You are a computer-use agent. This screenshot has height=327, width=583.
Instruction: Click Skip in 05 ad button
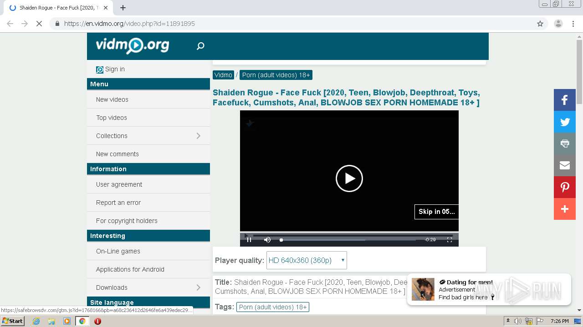click(x=436, y=212)
